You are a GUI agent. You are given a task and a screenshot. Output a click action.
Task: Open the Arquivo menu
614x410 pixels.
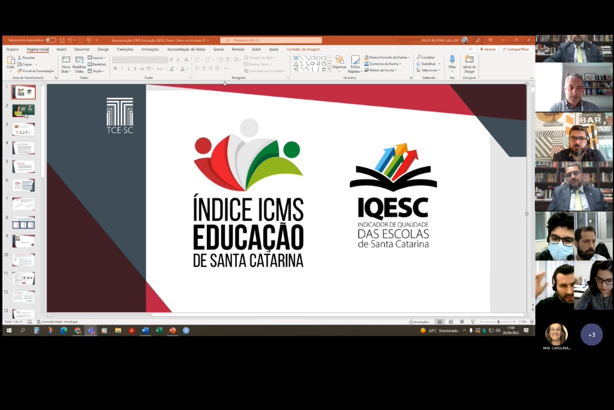click(13, 49)
